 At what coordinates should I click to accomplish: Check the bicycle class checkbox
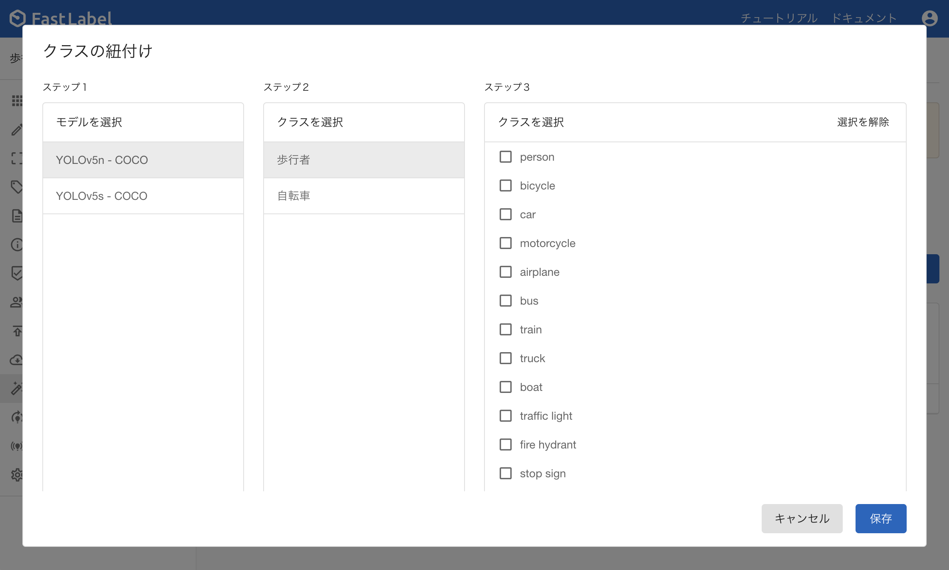pyautogui.click(x=506, y=185)
